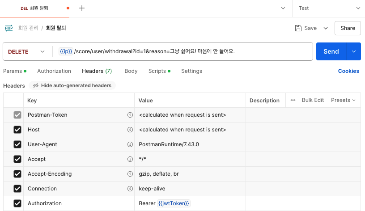Open the Cookies link
Screen dimensions: 365x211
point(348,71)
